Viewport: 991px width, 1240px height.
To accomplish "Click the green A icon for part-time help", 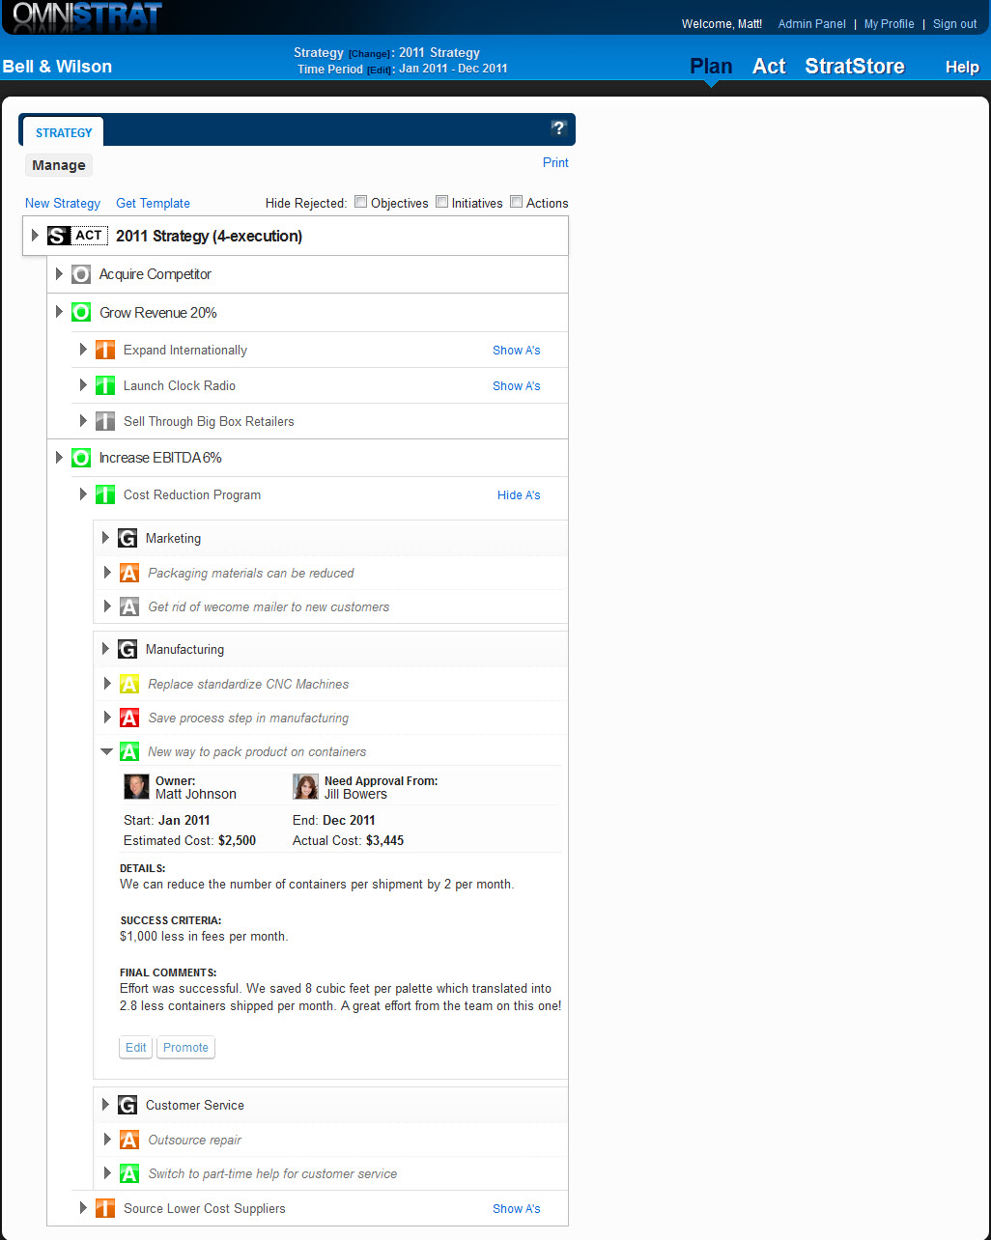I will (129, 1174).
